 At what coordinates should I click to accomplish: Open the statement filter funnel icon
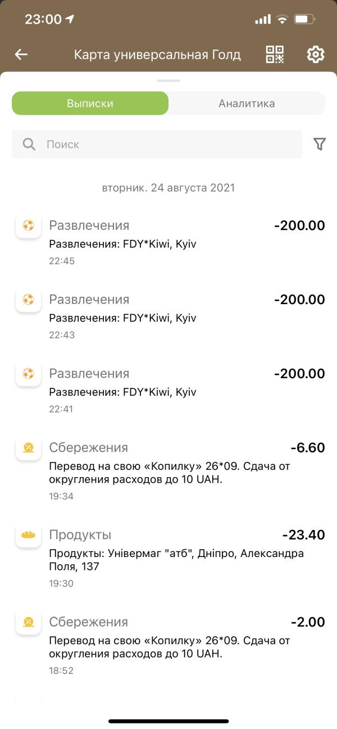tap(319, 144)
